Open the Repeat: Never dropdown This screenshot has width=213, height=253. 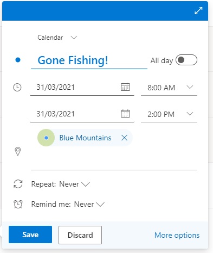61,184
